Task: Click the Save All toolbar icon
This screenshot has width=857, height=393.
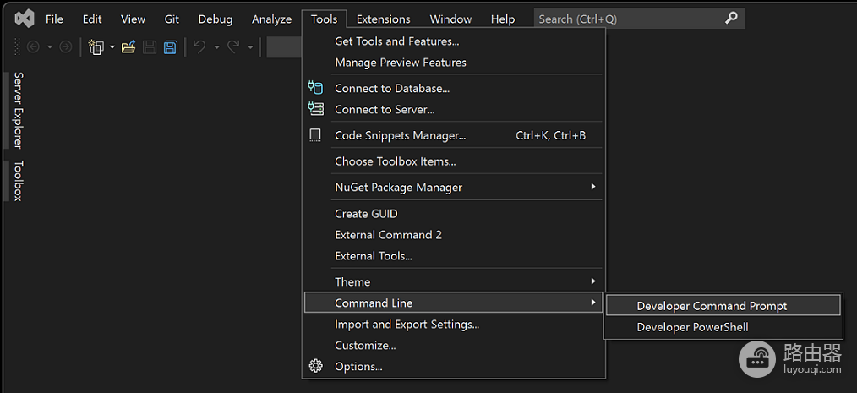Action: pos(171,47)
